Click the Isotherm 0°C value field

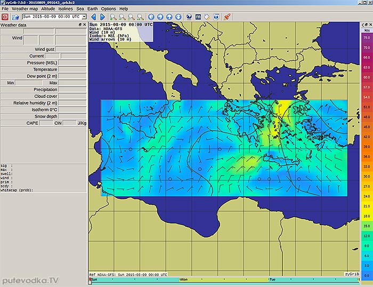click(x=72, y=109)
